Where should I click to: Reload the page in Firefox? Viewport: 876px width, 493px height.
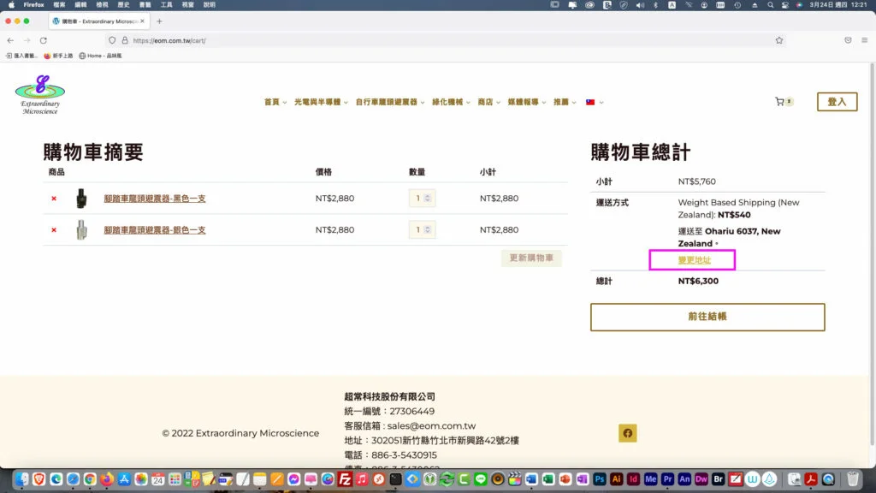43,40
